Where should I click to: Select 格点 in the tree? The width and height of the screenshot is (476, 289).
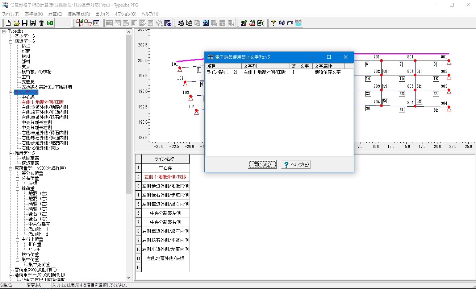point(26,46)
